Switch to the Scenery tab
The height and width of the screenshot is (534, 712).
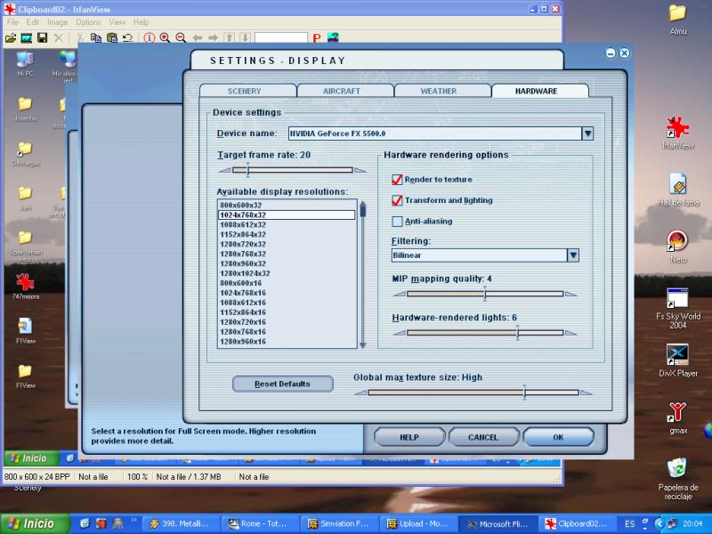click(244, 91)
